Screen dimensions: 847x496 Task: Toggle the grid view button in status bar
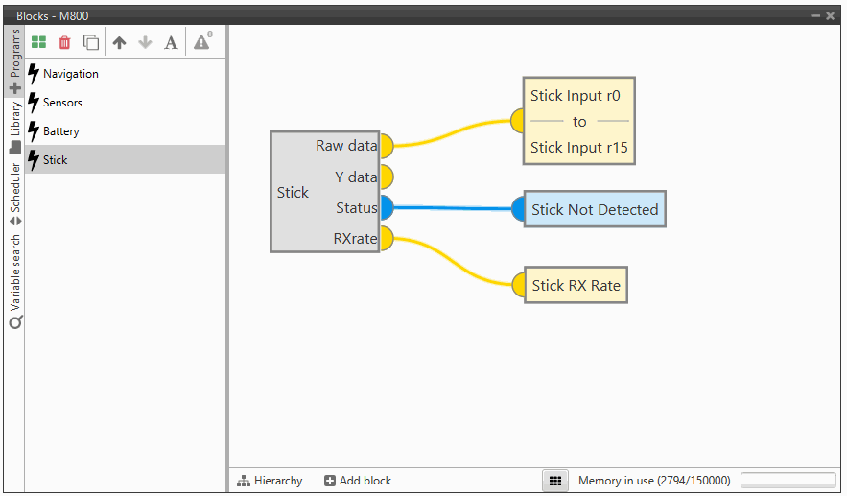point(553,481)
